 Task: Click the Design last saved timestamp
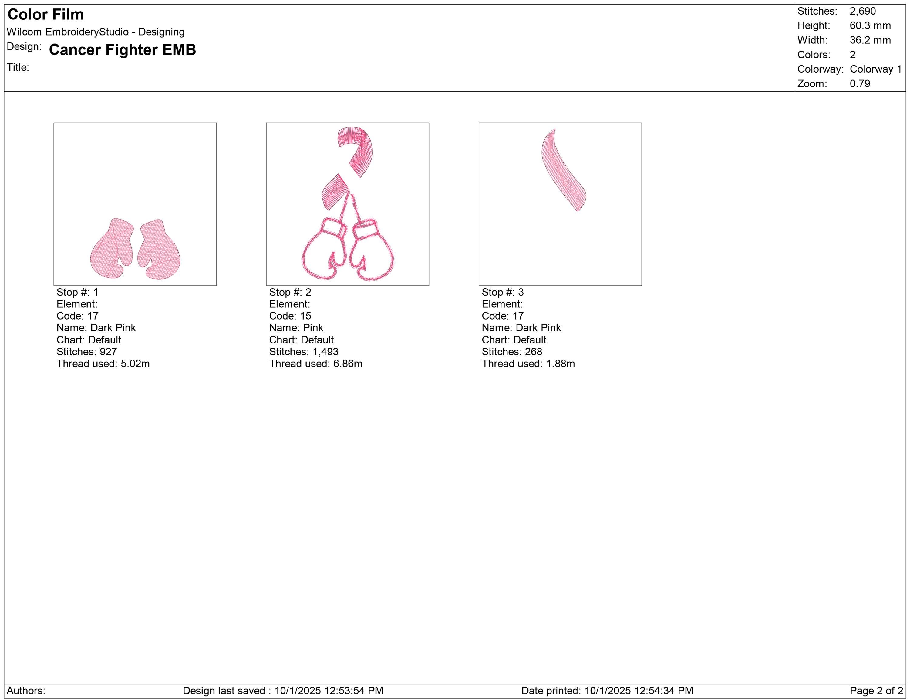283,691
